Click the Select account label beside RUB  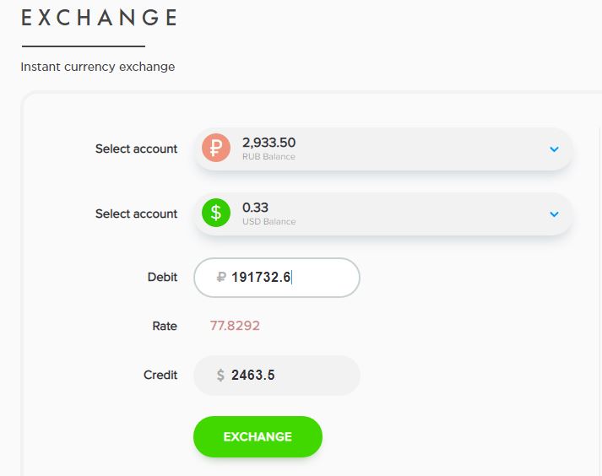pyautogui.click(x=136, y=149)
